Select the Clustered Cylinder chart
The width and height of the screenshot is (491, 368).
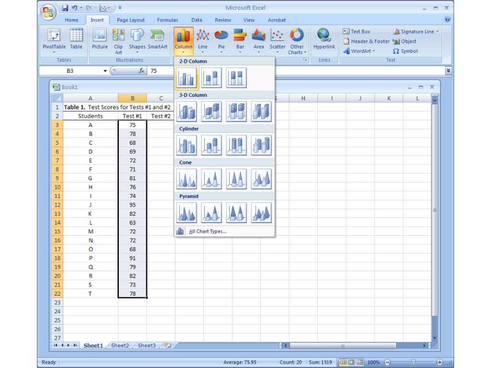[x=187, y=145]
